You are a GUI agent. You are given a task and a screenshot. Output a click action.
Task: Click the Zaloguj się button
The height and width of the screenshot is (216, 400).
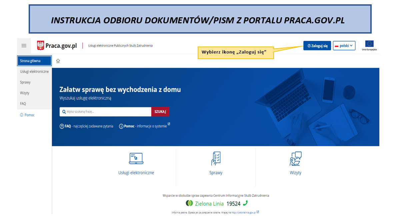[317, 46]
